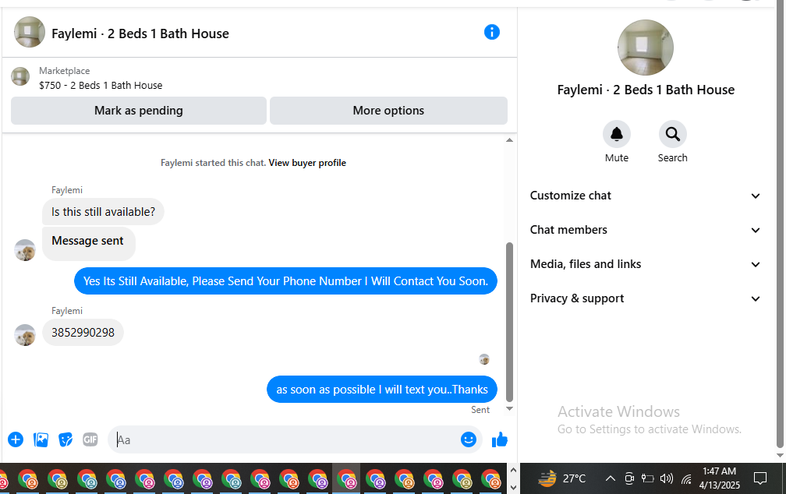This screenshot has height=494, width=786.
Task: Click 'Faylemi started this chat.' text
Action: coord(213,163)
